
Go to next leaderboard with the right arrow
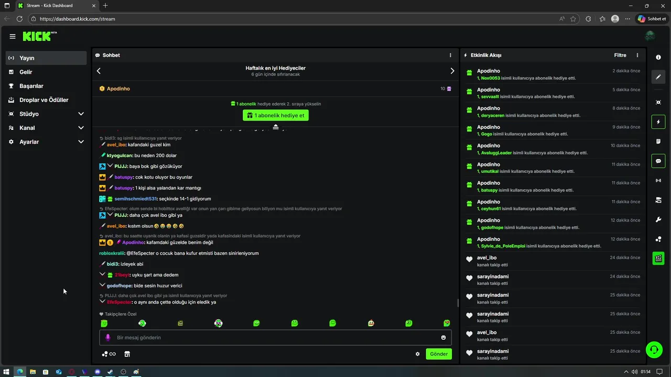pyautogui.click(x=452, y=71)
